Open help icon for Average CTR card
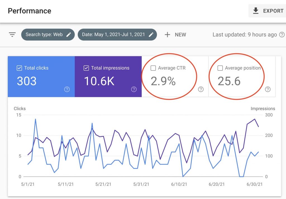 tap(201, 89)
